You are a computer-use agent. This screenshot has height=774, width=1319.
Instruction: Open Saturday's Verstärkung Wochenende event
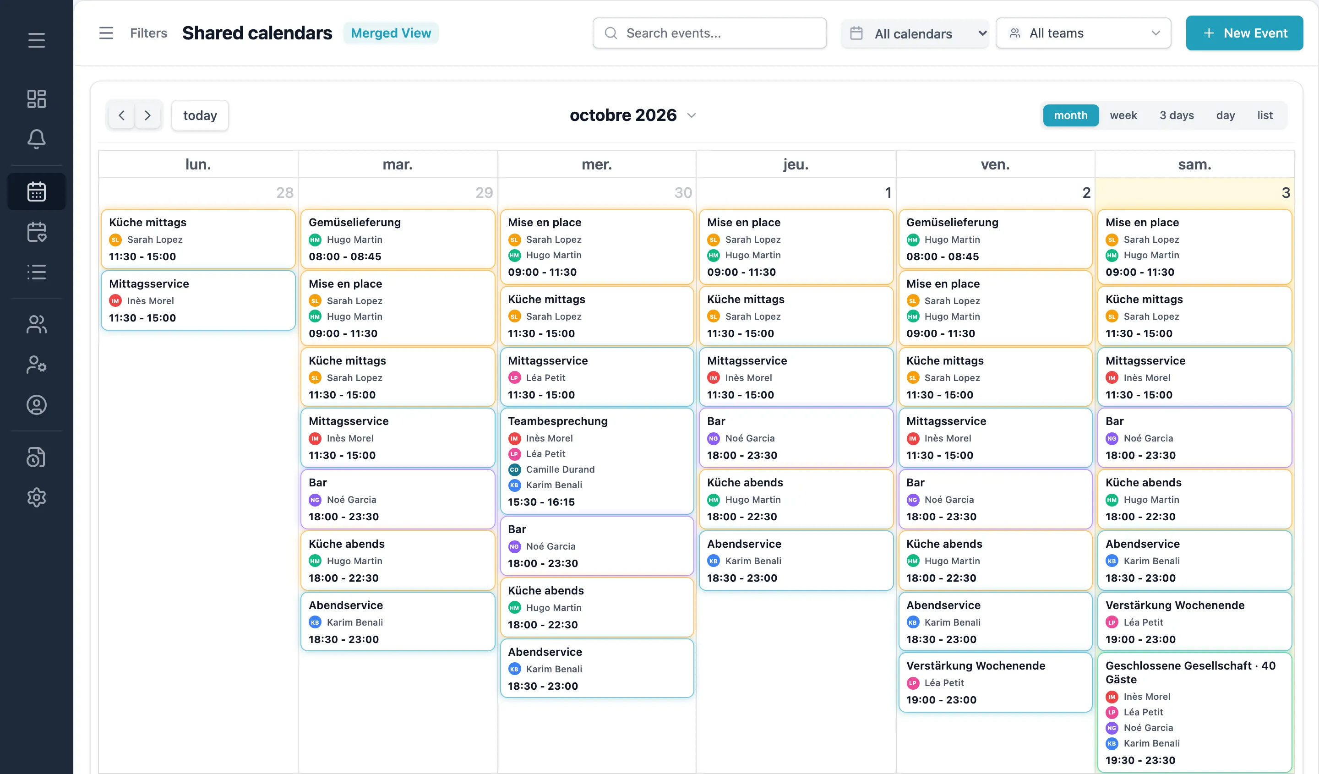pyautogui.click(x=1194, y=621)
